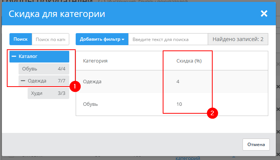Select the Каталог root tree item
280x160 pixels.
(28, 56)
